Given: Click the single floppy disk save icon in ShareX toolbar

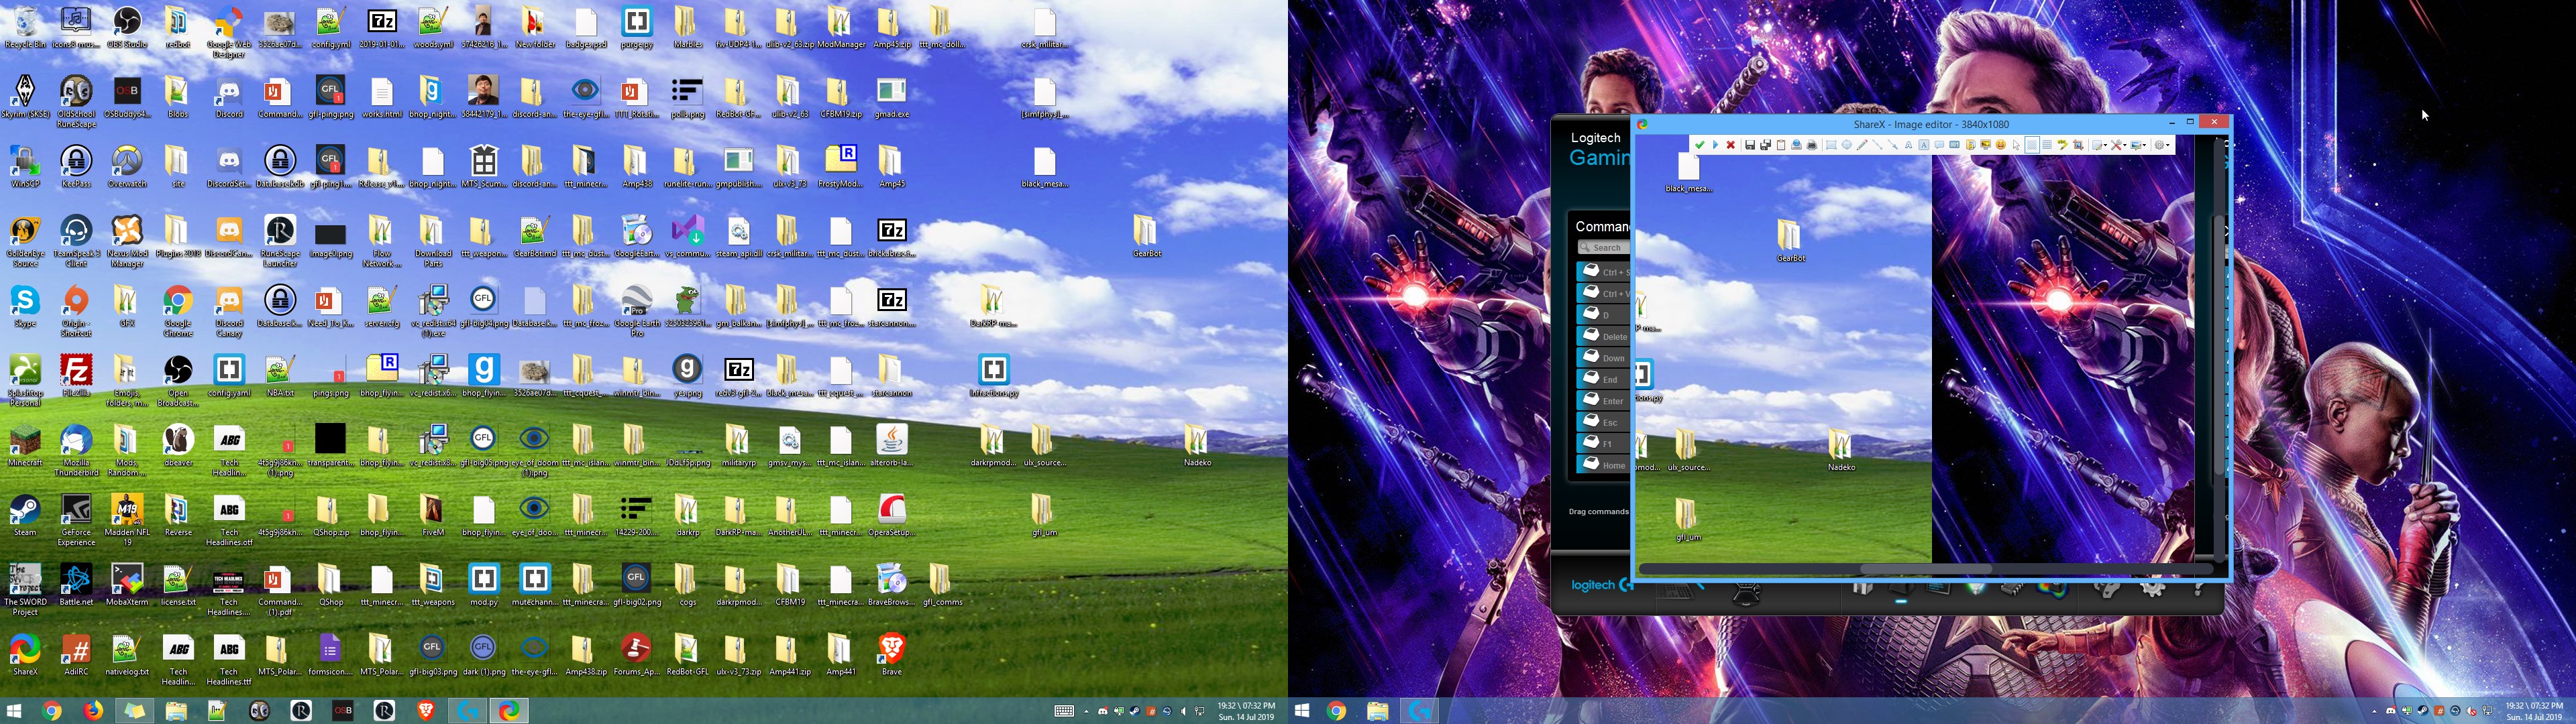Looking at the screenshot, I should click(1750, 145).
